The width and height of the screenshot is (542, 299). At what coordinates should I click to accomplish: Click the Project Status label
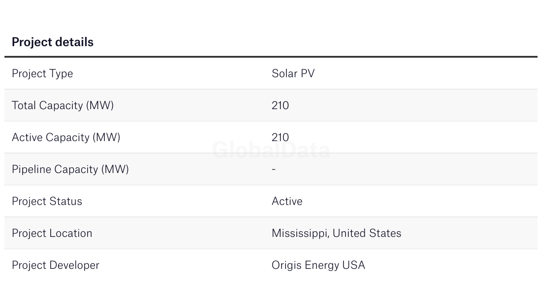[47, 201]
